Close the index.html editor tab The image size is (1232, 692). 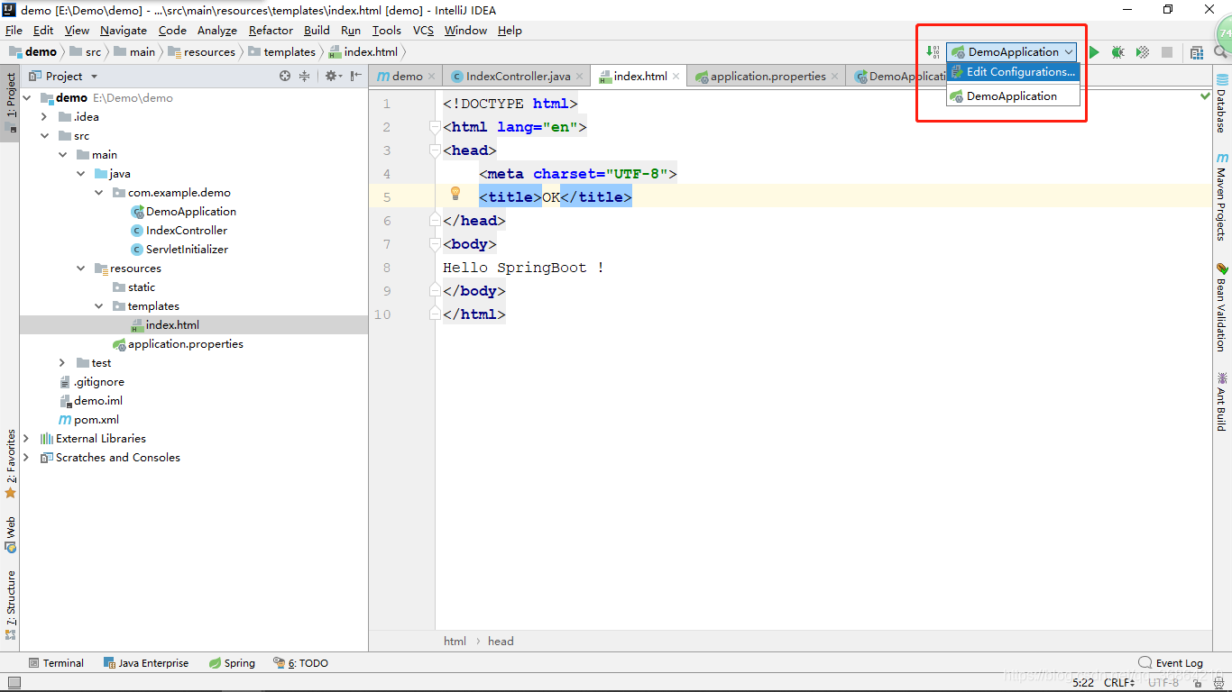[676, 77]
